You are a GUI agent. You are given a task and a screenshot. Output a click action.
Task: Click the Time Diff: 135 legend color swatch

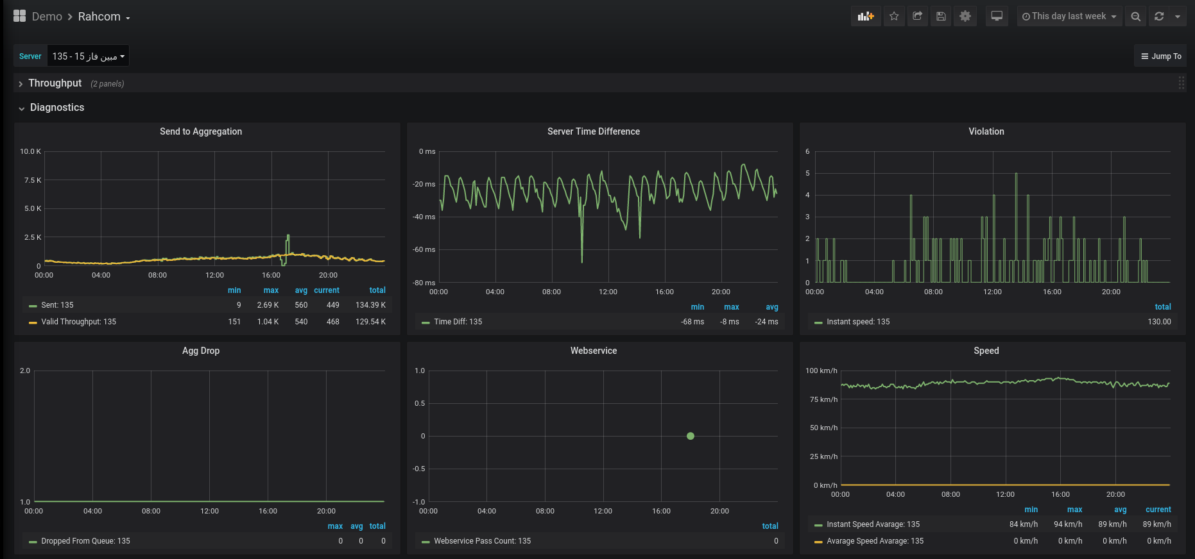click(x=426, y=322)
